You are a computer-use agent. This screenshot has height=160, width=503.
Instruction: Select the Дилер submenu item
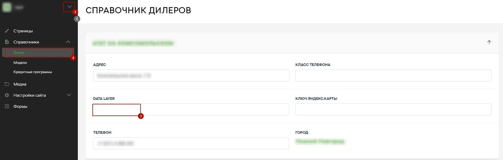pos(39,53)
